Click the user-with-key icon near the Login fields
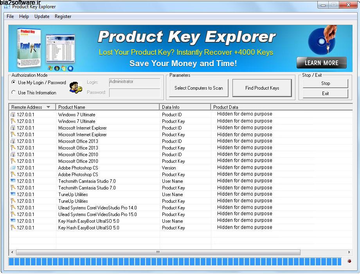 point(74,87)
